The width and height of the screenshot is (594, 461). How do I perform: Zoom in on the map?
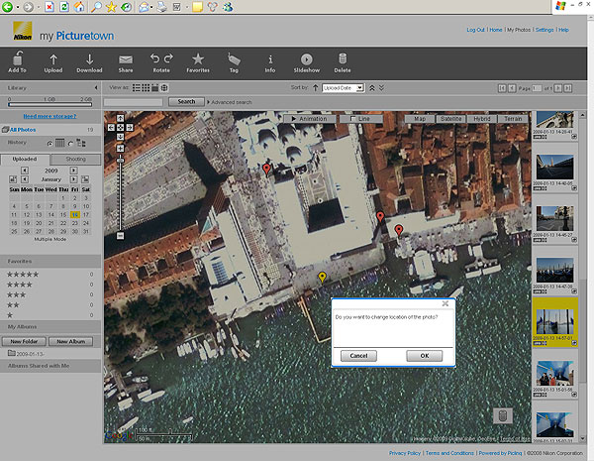(120, 149)
